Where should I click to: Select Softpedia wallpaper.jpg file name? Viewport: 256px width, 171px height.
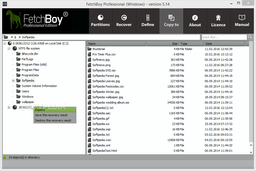coord(108,97)
